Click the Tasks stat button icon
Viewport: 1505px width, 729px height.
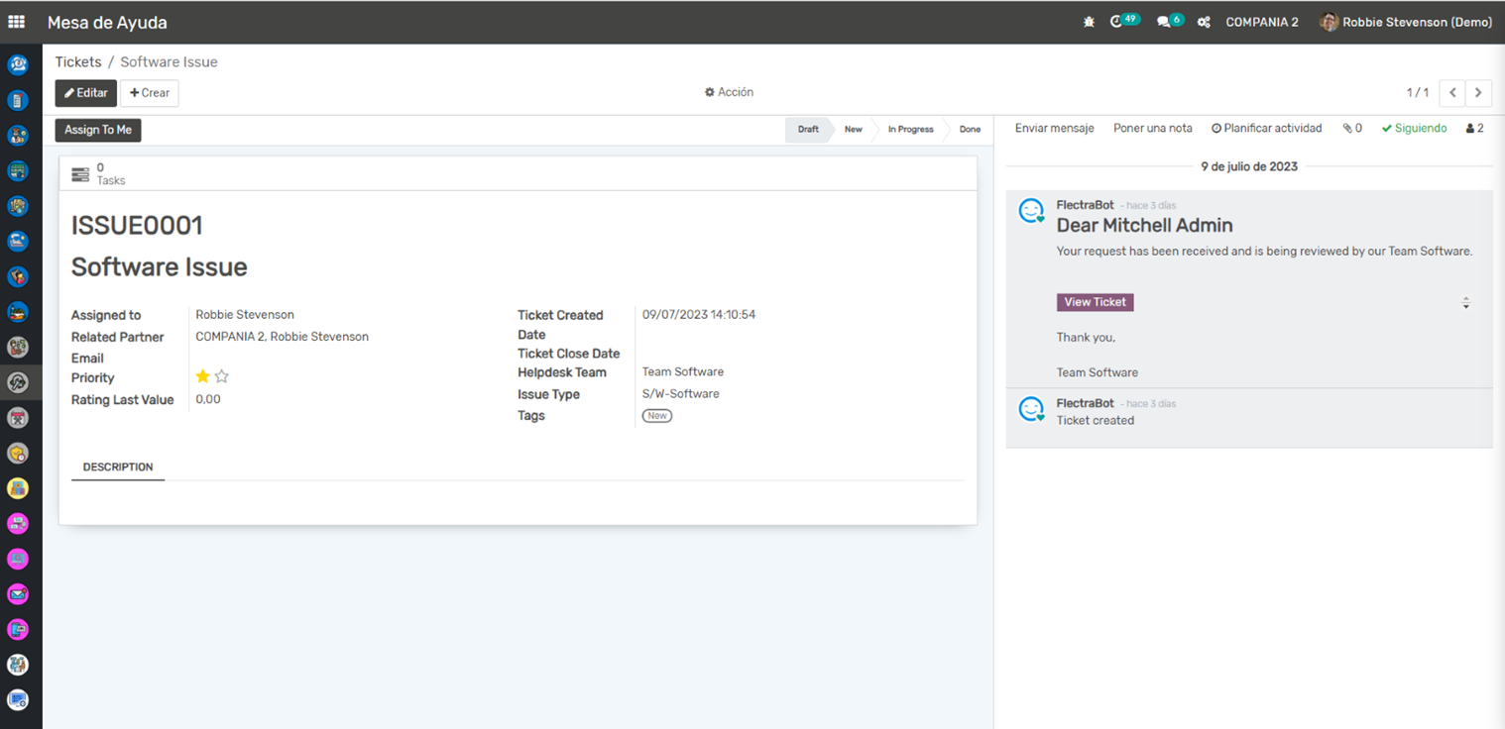point(80,174)
